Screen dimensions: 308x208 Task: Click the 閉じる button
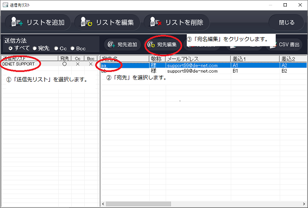point(286,22)
